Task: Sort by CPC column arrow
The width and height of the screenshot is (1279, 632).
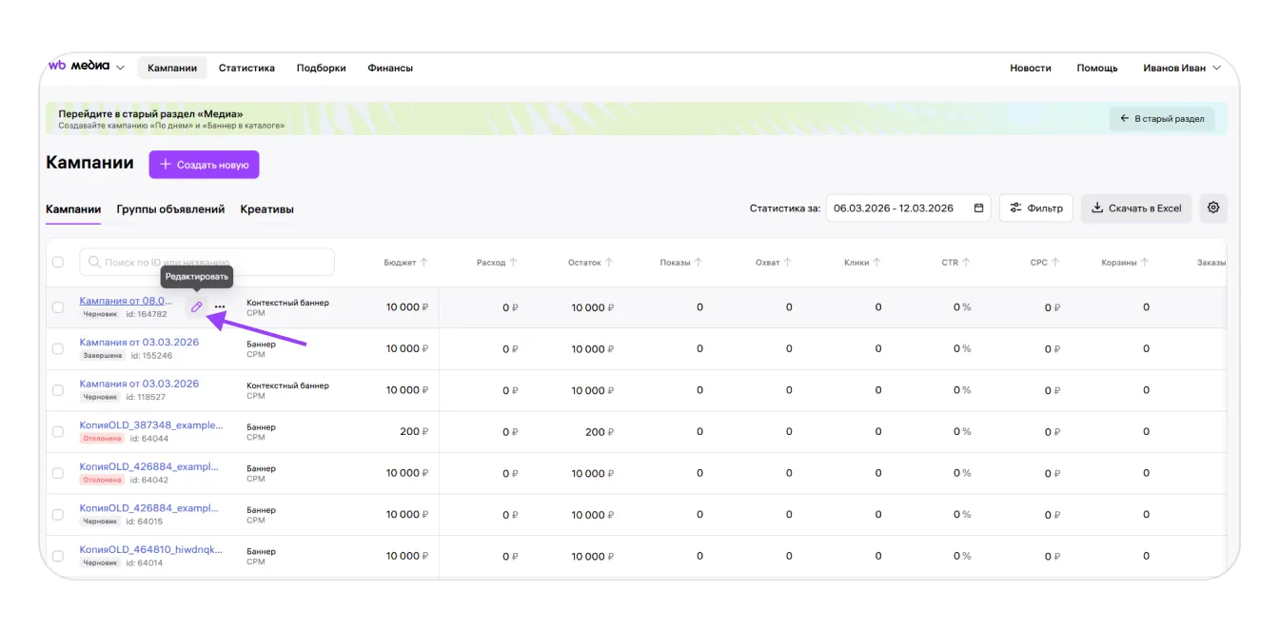Action: pyautogui.click(x=1056, y=262)
